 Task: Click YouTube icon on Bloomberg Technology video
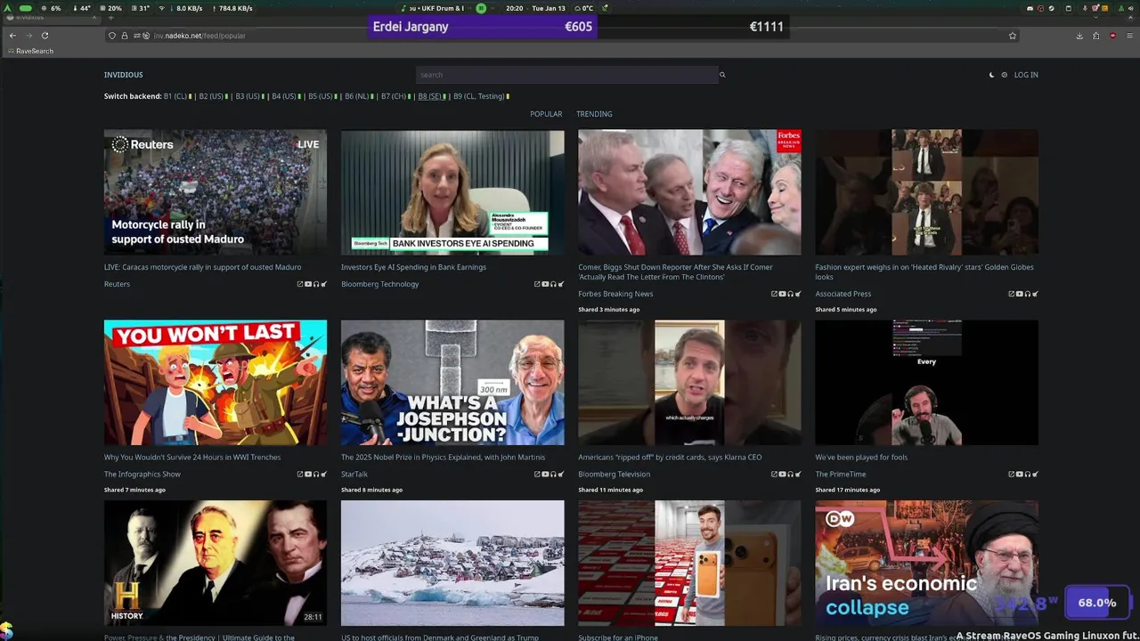coord(545,284)
